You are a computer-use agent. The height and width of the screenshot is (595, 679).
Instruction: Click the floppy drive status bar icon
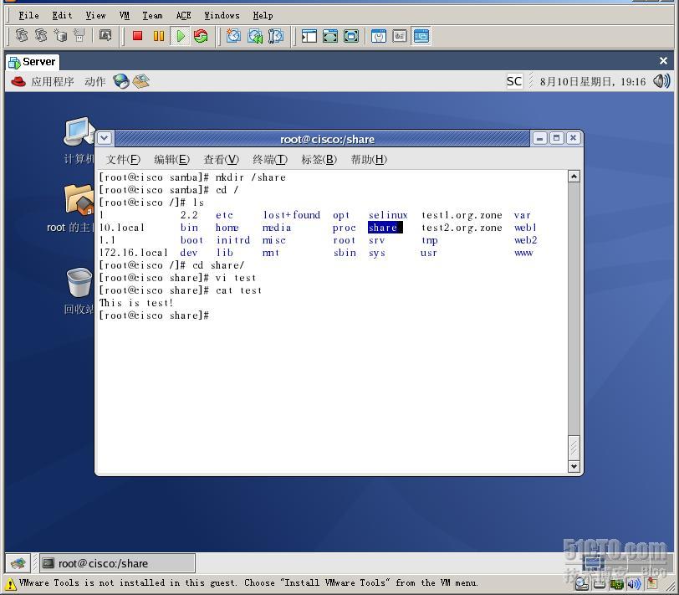pos(600,585)
